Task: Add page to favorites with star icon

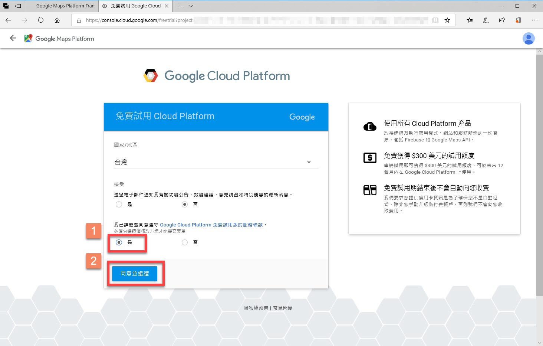Action: click(x=447, y=20)
